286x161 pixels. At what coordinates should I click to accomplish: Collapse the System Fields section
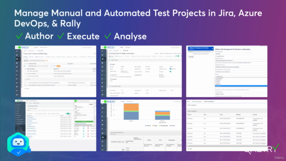click(x=110, y=60)
